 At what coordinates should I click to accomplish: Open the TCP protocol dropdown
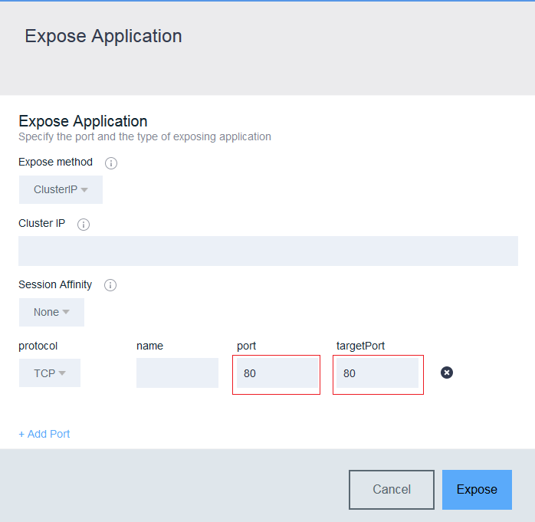[x=50, y=373]
